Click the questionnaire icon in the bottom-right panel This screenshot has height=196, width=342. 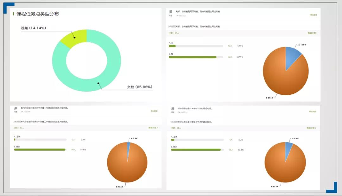click(x=173, y=109)
